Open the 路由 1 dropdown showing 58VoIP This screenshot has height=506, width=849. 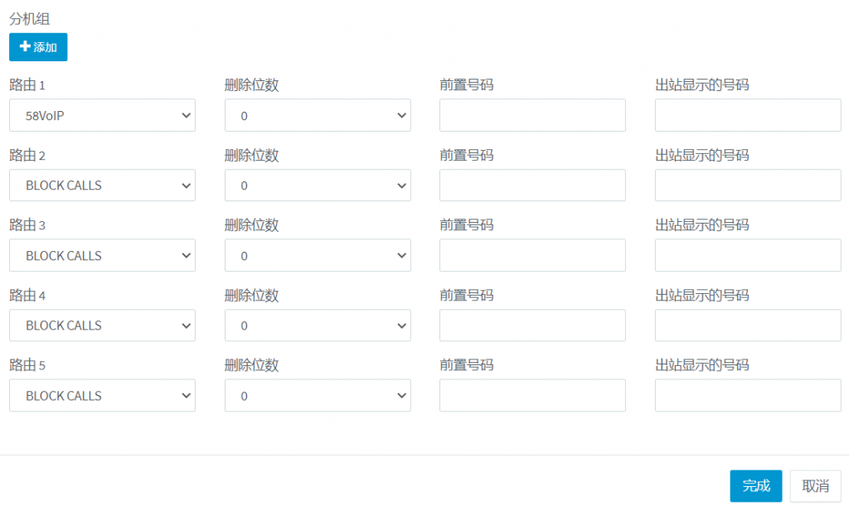click(x=102, y=115)
